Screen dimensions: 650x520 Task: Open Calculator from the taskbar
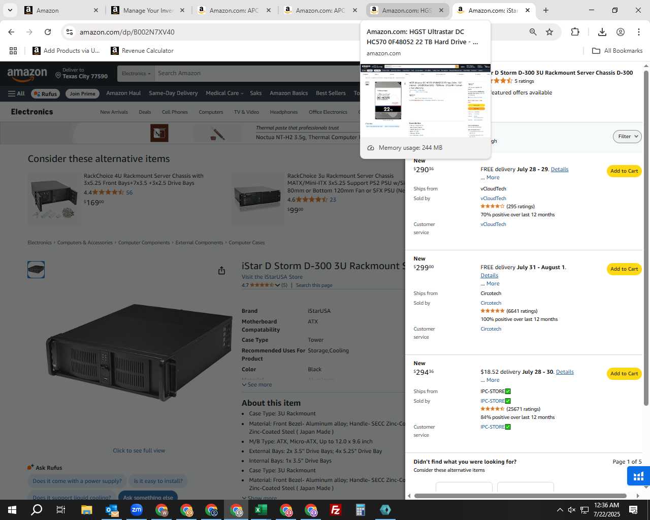click(361, 510)
